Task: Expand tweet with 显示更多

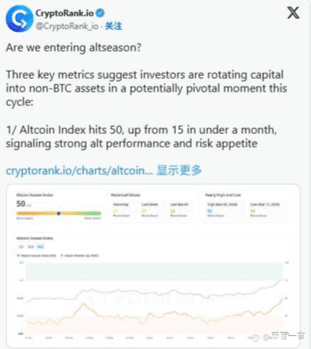Action: coord(179,170)
